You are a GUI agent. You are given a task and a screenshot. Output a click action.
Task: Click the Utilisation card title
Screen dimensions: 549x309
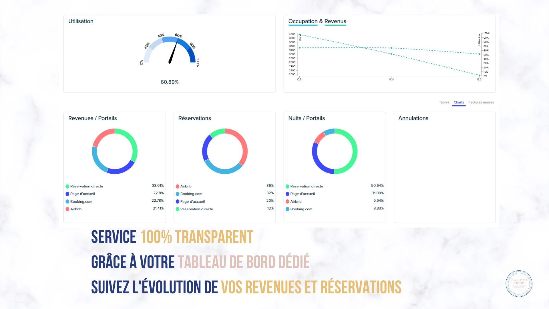point(81,21)
